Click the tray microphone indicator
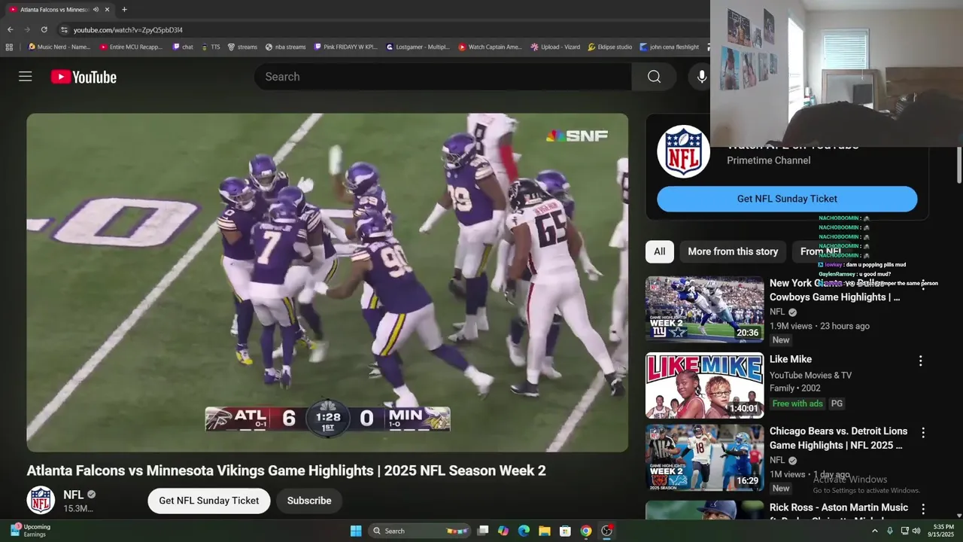The width and height of the screenshot is (963, 542). click(x=890, y=531)
